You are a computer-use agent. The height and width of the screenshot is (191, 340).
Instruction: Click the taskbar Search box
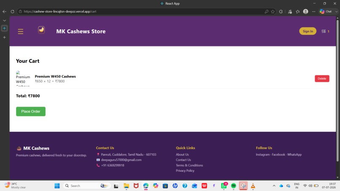(x=87, y=186)
